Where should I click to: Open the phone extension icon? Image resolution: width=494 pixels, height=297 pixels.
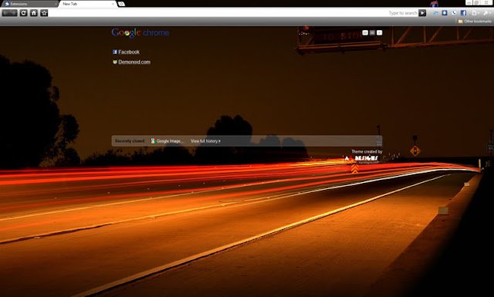coord(454,13)
